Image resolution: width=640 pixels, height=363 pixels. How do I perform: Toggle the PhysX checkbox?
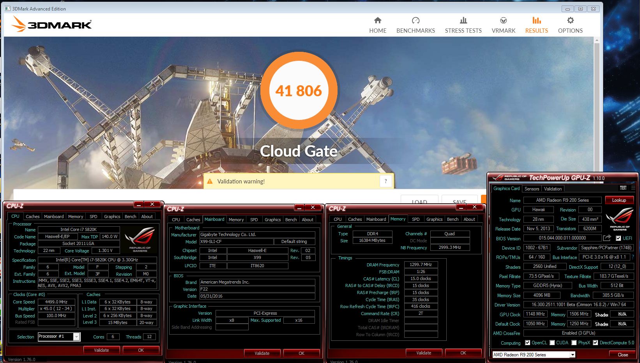pyautogui.click(x=574, y=343)
